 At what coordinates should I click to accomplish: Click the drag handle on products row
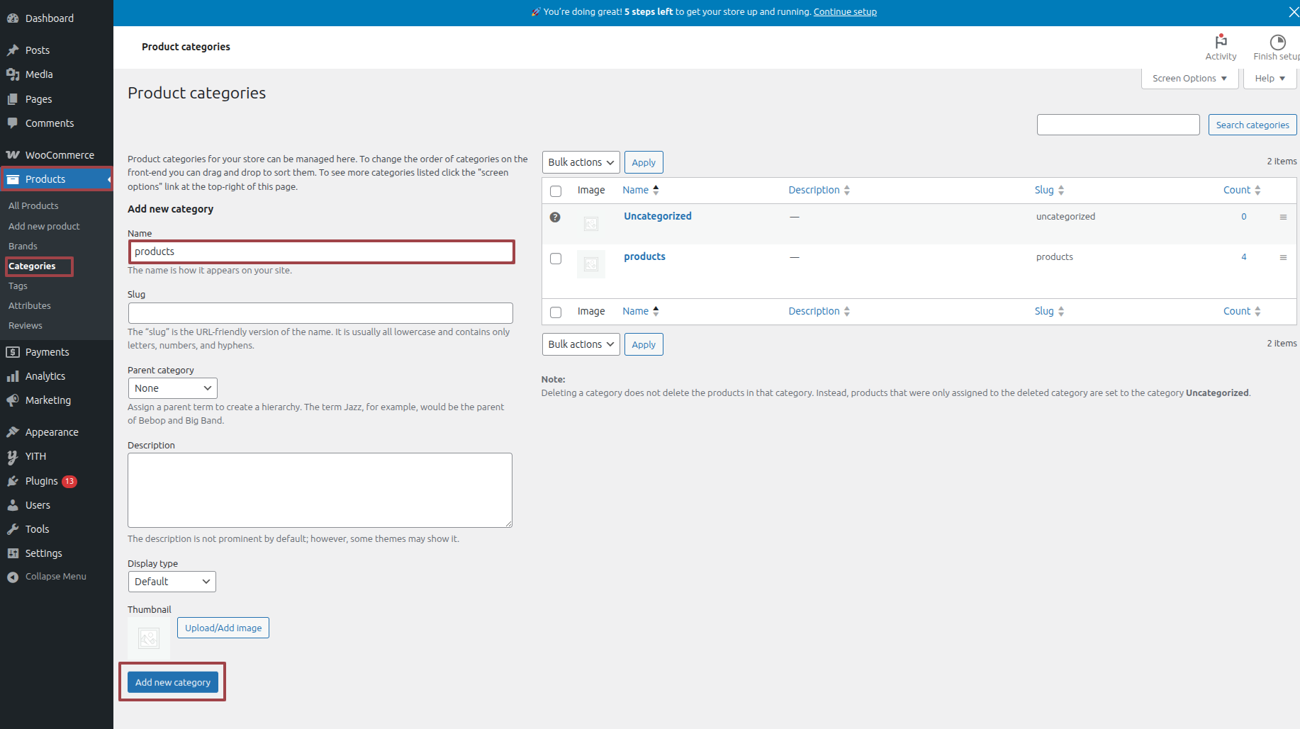[1283, 257]
